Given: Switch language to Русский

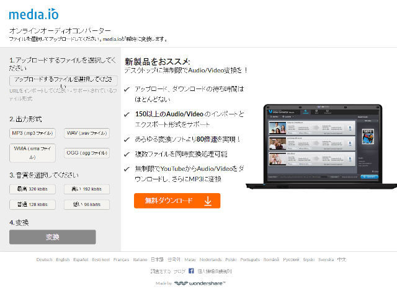Looking at the screenshot, I should [x=291, y=260].
